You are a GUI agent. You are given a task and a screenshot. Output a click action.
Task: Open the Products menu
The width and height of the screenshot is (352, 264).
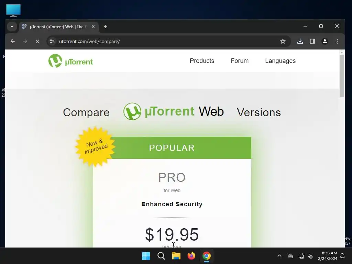point(202,61)
